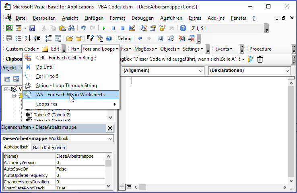Viewport: 297px width, 193px height.
Task: Stop execution with reset icon
Action: pyautogui.click(x=123, y=28)
